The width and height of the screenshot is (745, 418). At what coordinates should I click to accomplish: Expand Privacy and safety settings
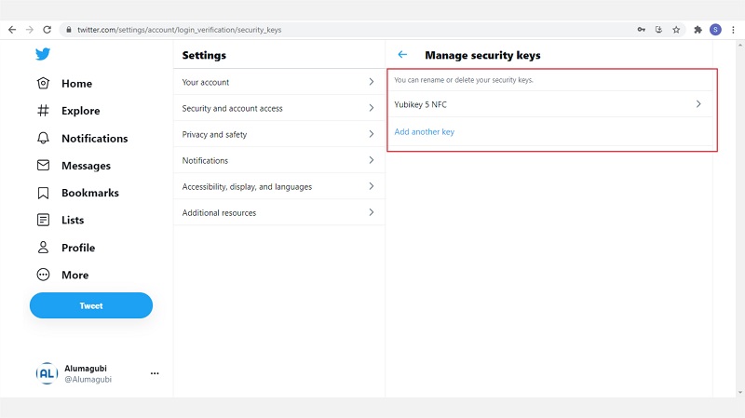coord(278,134)
